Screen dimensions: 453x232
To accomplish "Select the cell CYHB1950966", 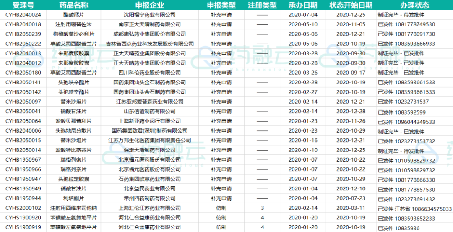I will point(23,169).
